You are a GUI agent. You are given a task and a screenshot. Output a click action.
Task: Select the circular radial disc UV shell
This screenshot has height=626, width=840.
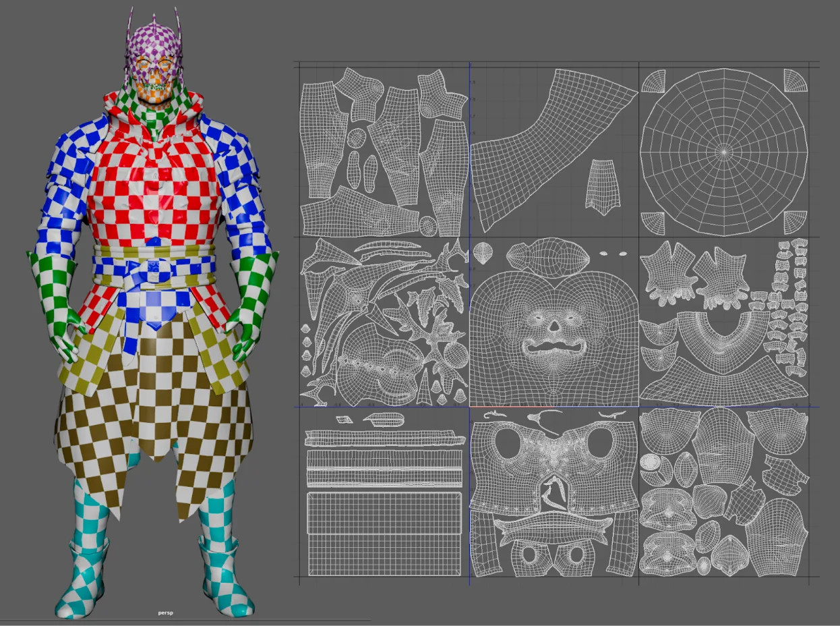point(724,152)
